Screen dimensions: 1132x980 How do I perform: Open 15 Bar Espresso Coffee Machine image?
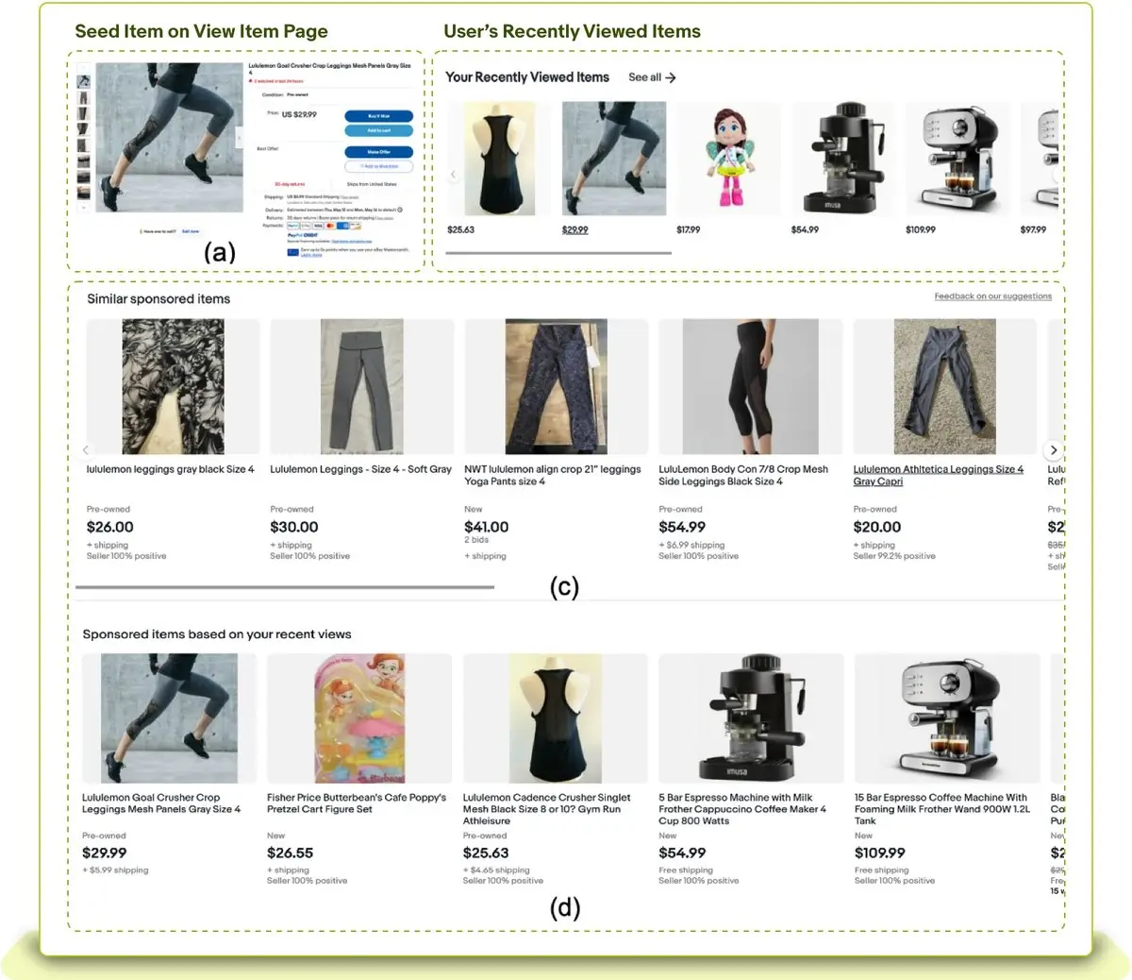pos(947,718)
